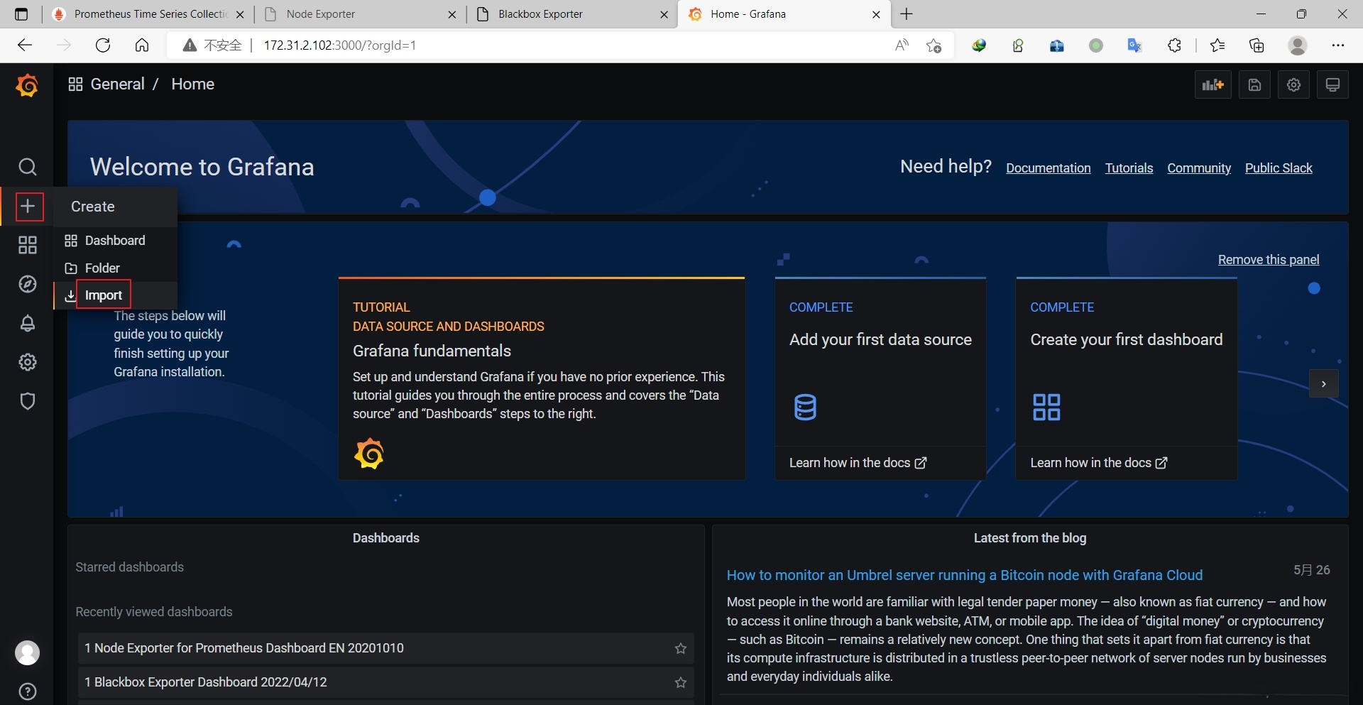
Task: Open the browser Collections icon
Action: [1257, 45]
